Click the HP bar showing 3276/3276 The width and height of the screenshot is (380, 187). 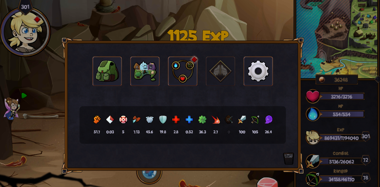click(342, 97)
